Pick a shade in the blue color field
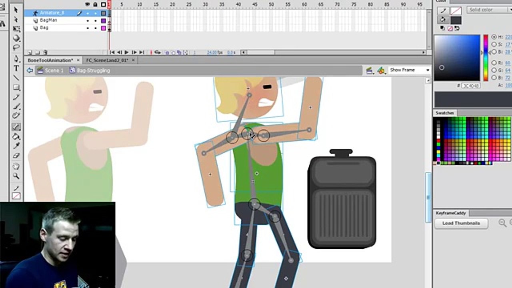Screen dimensions: 512x288 (457, 58)
